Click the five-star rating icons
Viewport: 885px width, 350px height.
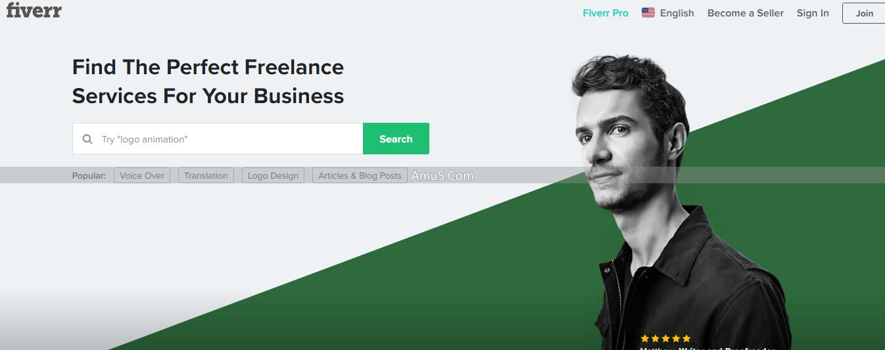coord(665,338)
